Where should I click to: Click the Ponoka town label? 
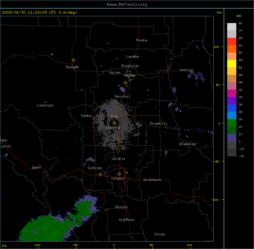tap(141, 40)
